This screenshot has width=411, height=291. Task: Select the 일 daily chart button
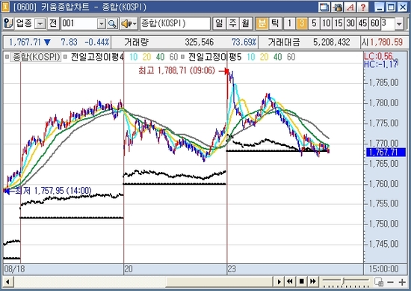point(219,24)
